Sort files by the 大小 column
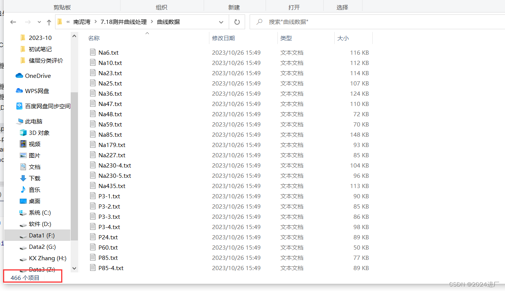This screenshot has height=291, width=505. tap(343, 38)
